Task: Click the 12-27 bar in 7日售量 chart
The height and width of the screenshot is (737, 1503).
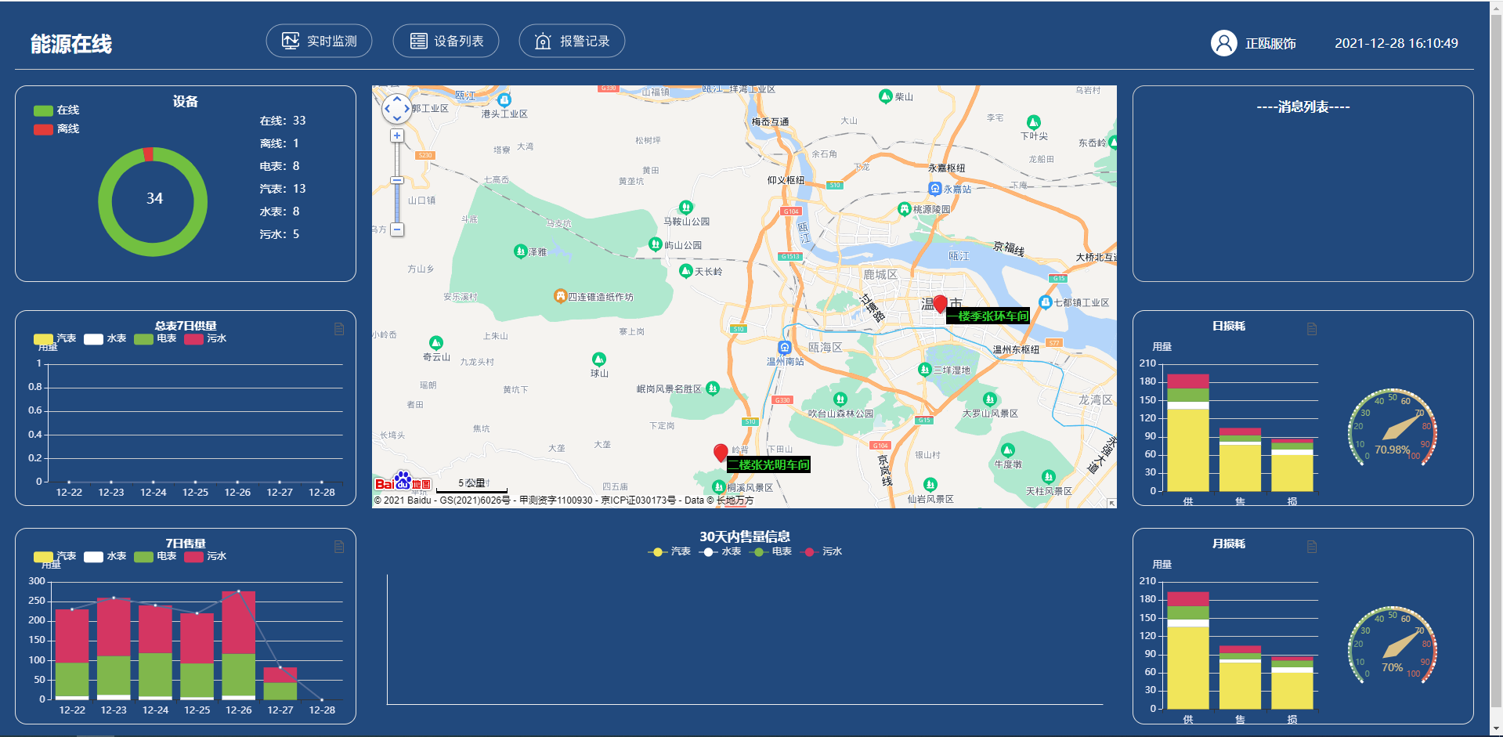Action: [x=280, y=684]
